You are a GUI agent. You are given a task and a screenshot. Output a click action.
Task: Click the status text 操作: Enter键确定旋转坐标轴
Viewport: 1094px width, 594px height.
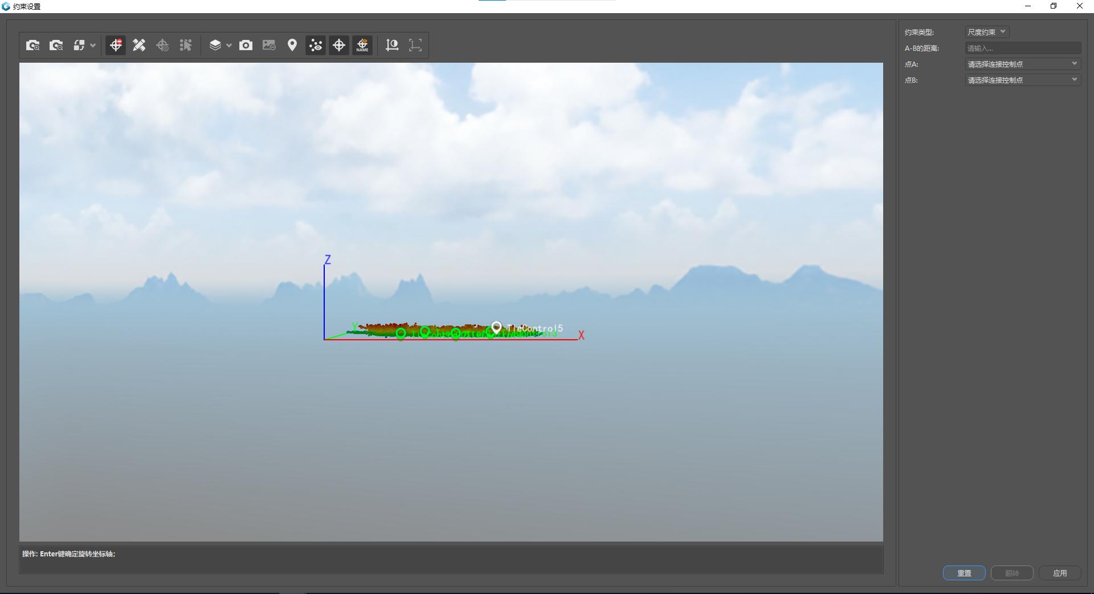click(69, 554)
